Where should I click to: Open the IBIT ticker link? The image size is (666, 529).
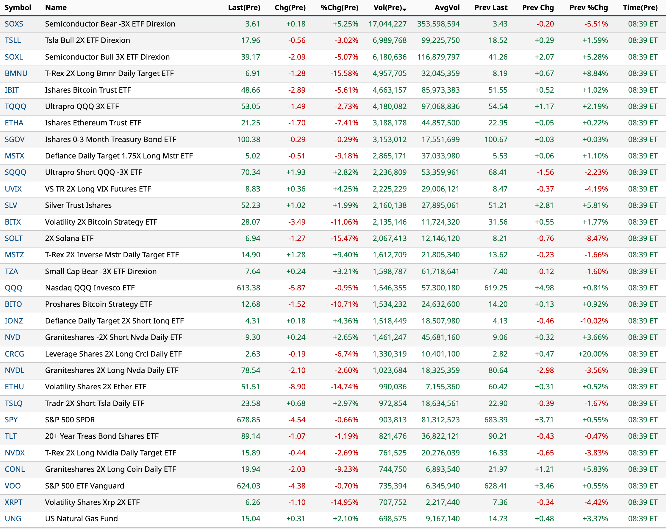click(12, 90)
